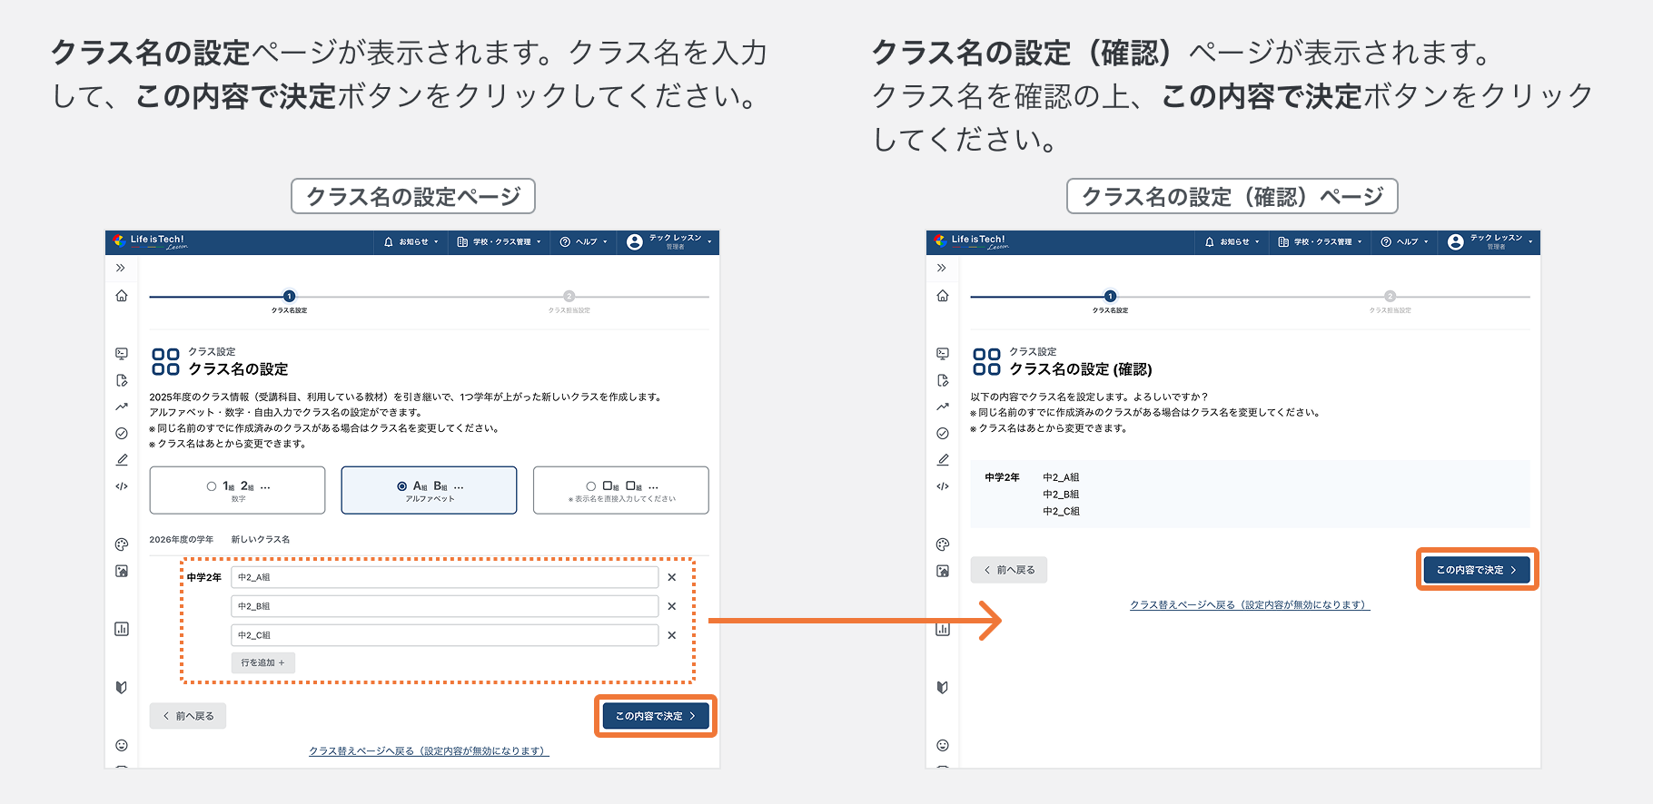Open code brackets icon in right screenshot sidebar

[943, 486]
